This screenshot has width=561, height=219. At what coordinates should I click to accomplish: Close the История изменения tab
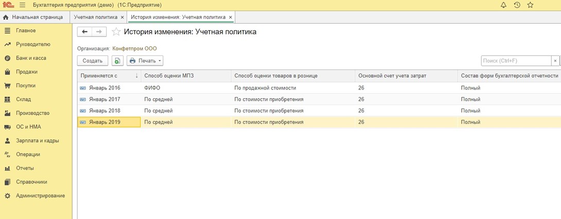click(231, 17)
